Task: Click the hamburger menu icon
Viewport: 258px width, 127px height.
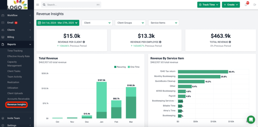Action: [38, 5]
